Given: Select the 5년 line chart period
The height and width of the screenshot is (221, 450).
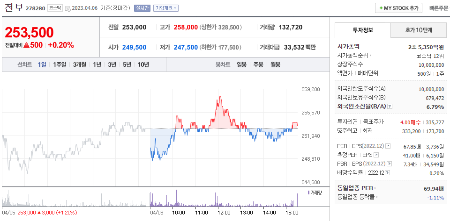Looking at the screenshot, I should 127,64.
